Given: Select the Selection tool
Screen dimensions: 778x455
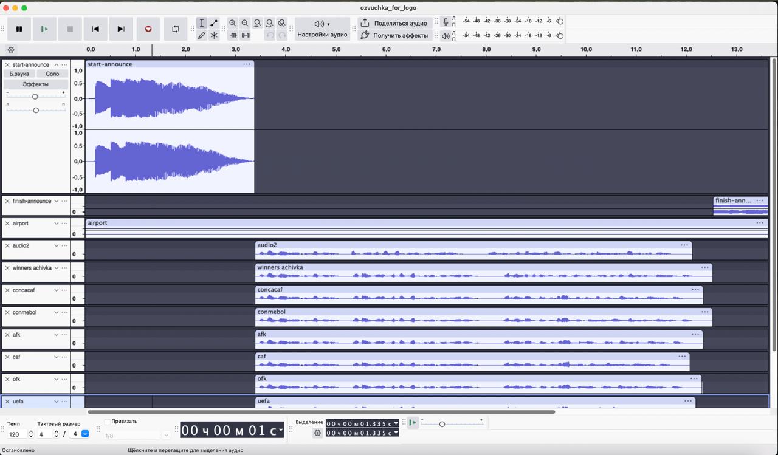Looking at the screenshot, I should [x=201, y=22].
